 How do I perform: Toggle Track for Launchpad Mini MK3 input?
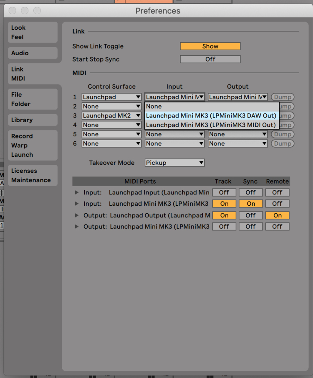pos(224,204)
